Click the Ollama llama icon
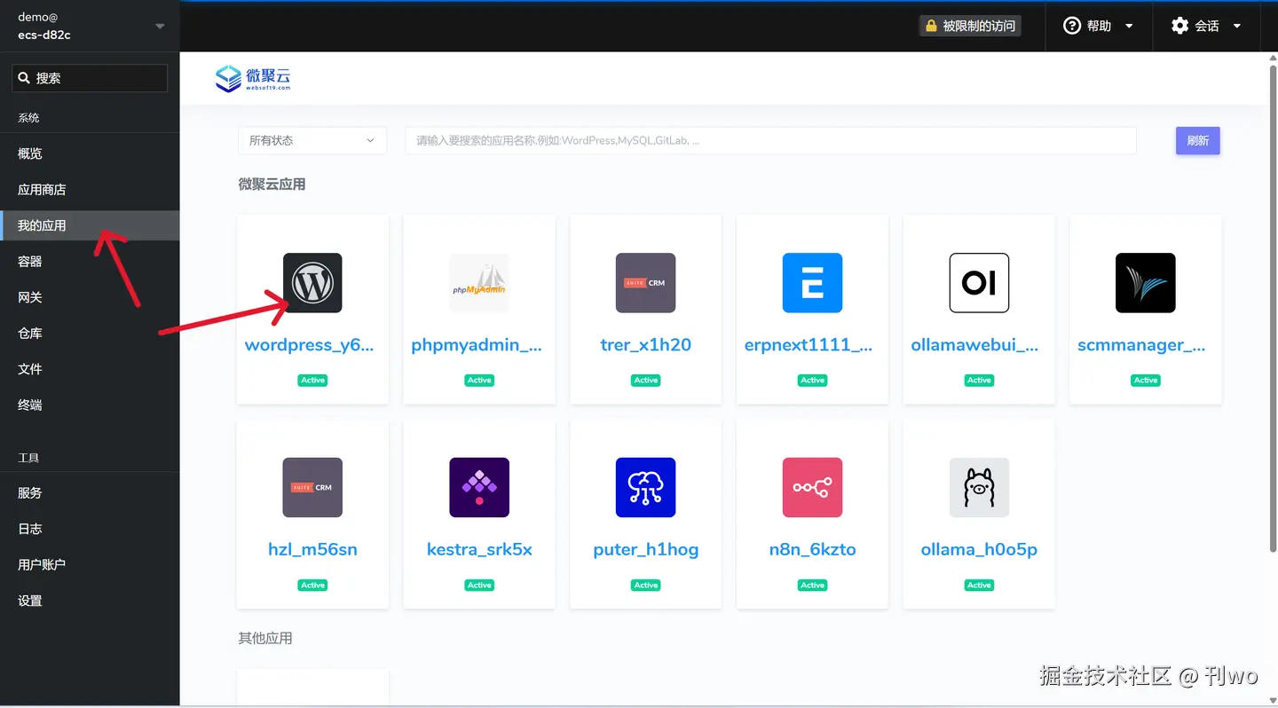Screen dimensions: 1278x708 click(x=979, y=487)
